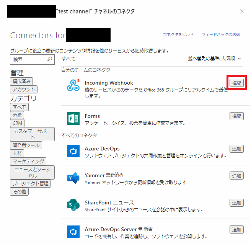
Task: Select the すべて category filter
Action: [20, 107]
